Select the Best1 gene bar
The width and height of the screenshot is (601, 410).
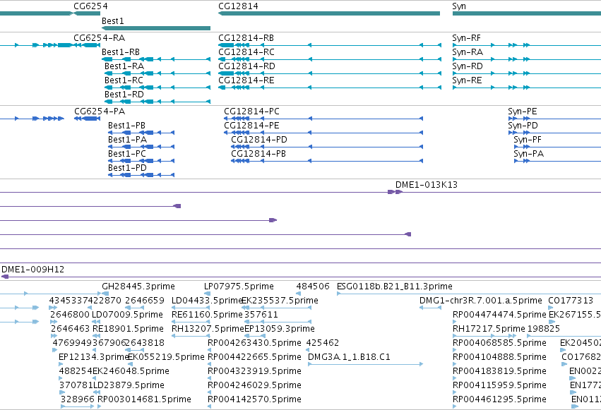tap(156, 28)
